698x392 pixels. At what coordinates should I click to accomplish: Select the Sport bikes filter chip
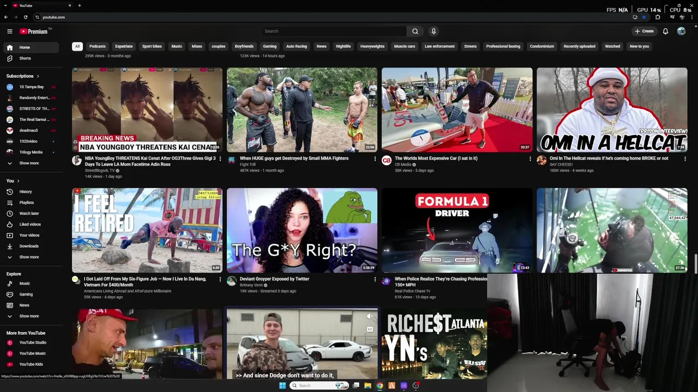click(x=152, y=46)
